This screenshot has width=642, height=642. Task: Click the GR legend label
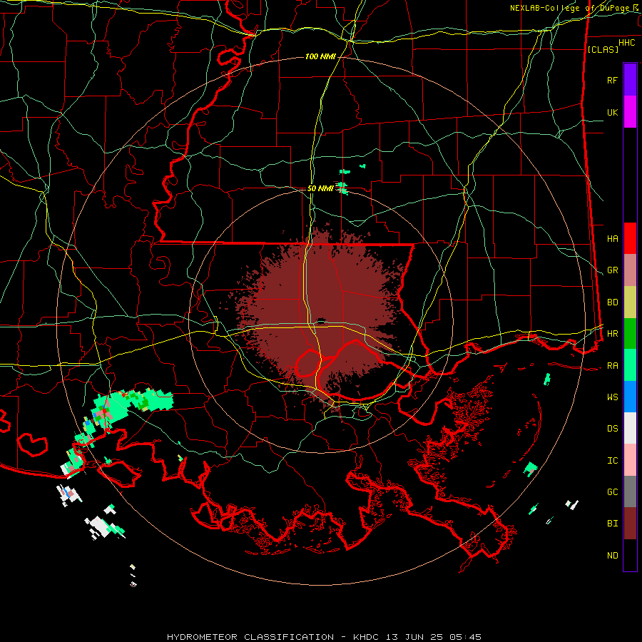point(612,270)
